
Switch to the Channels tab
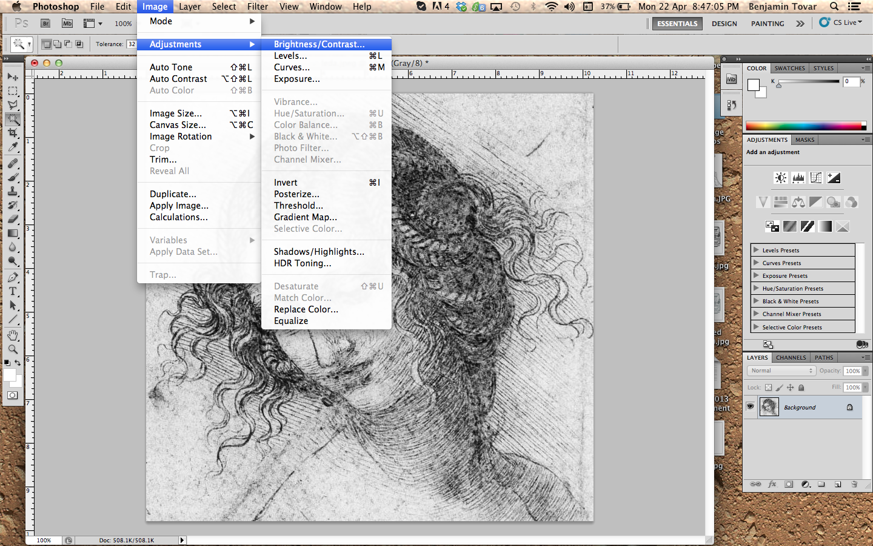(x=791, y=357)
